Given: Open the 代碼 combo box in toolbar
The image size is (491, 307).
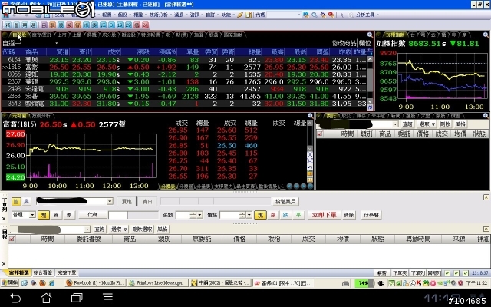Looking at the screenshot, I should (x=283, y=15).
